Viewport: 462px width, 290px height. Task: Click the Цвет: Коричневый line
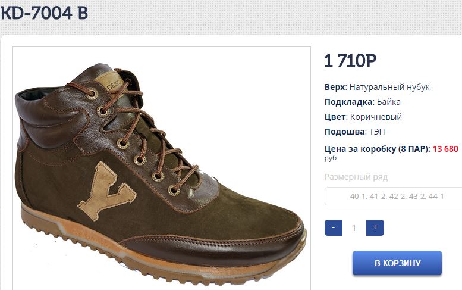[x=363, y=117]
